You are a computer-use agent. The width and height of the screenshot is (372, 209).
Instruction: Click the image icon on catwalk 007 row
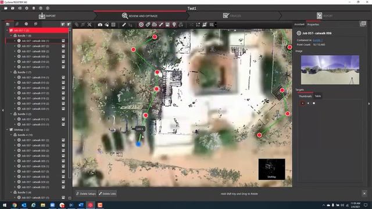tap(63, 46)
